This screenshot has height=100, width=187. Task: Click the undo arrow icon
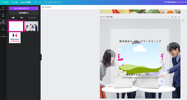tap(36, 2)
